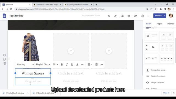Click the Women Sarees heading text box
The width and height of the screenshot is (176, 99).
point(33,73)
